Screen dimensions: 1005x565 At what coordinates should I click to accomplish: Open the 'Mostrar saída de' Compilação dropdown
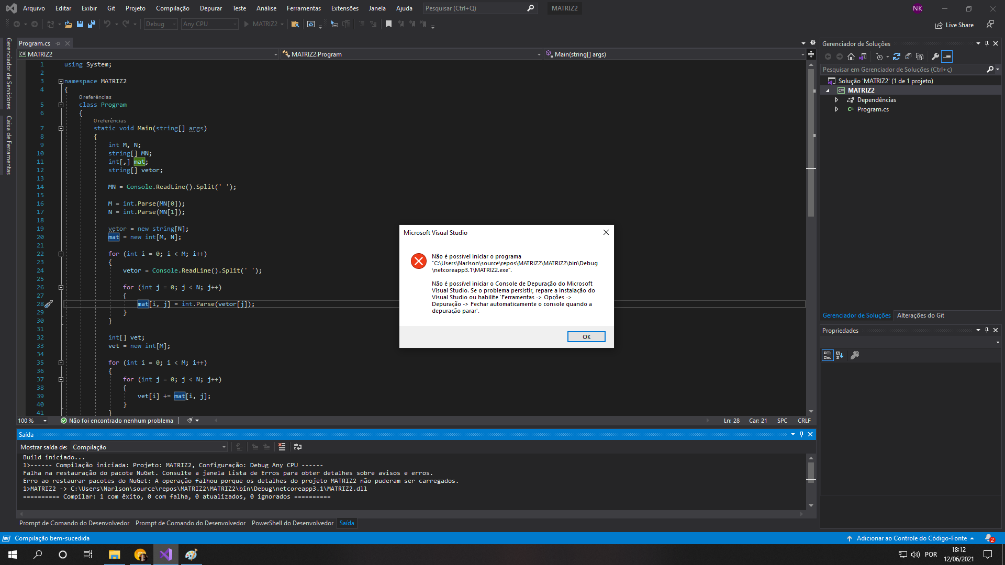[x=149, y=447]
